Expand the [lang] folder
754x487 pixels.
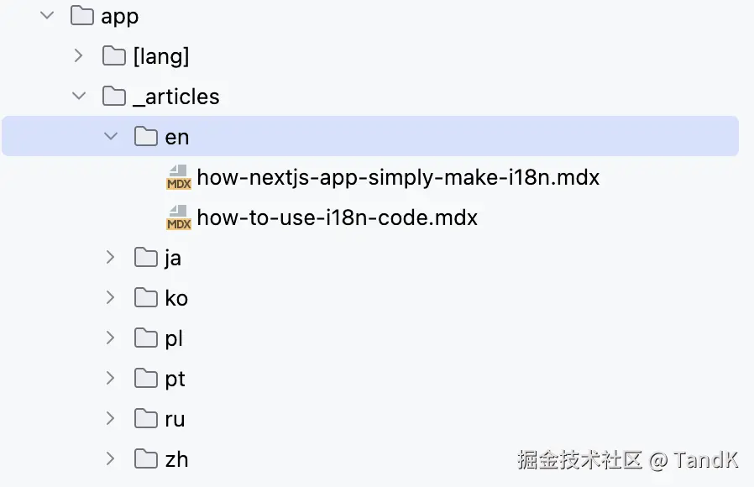click(78, 55)
